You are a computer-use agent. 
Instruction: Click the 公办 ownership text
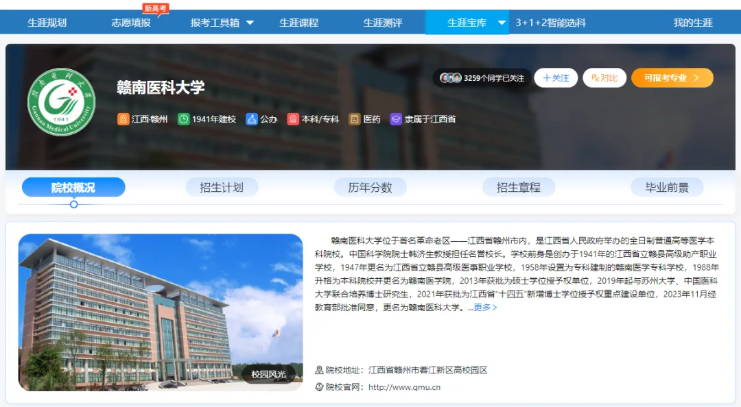point(269,119)
